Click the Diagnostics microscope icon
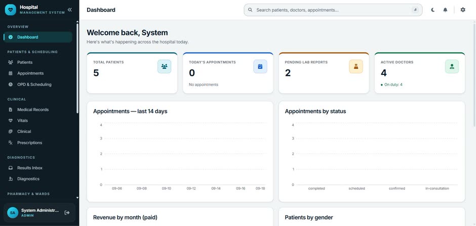This screenshot has height=226, width=476. tap(11, 179)
